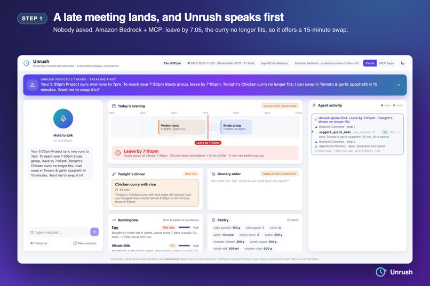
Task: Click the Simulated Checkout badge
Action: point(280,174)
